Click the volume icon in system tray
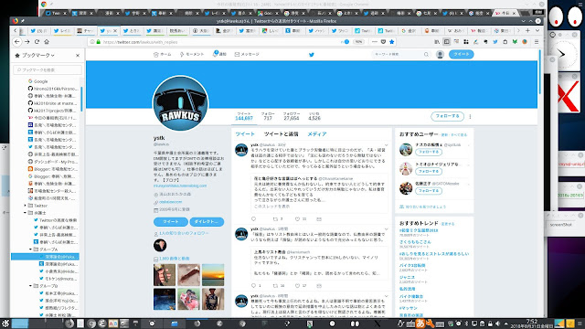 click(x=497, y=324)
